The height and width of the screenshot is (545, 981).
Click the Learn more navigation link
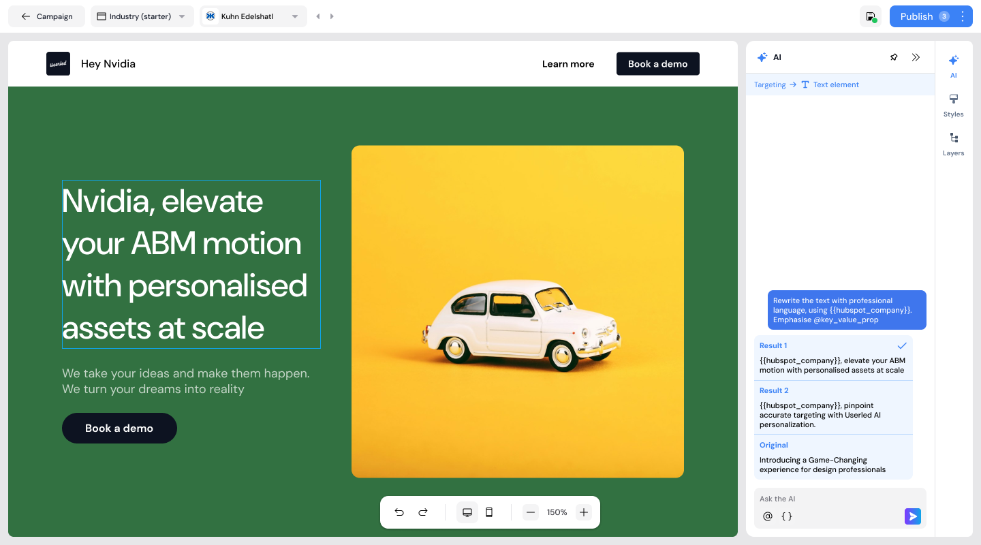[568, 64]
